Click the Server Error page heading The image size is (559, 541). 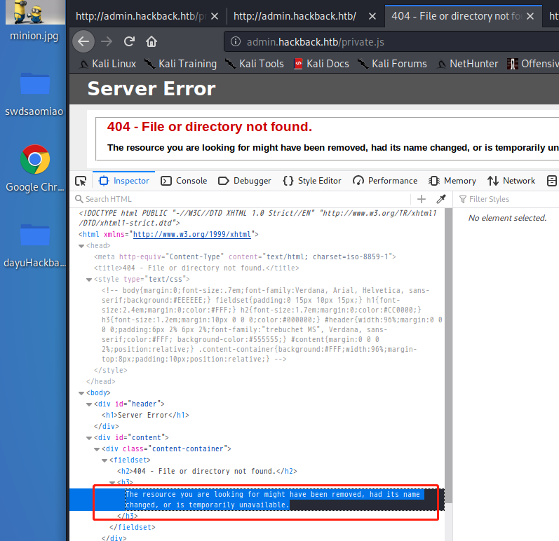pyautogui.click(x=151, y=89)
